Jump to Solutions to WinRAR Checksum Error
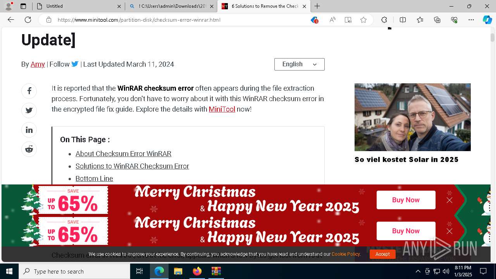This screenshot has height=279, width=496. [132, 166]
